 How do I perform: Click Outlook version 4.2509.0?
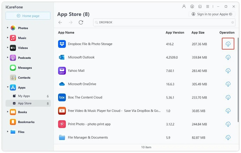coord(172,57)
